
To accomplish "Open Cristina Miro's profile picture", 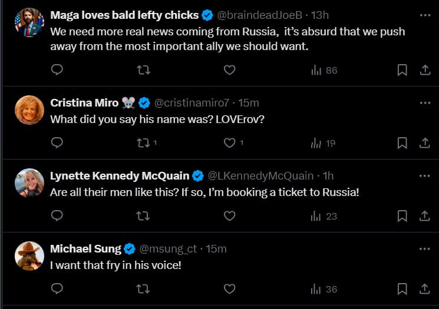I will (x=29, y=110).
